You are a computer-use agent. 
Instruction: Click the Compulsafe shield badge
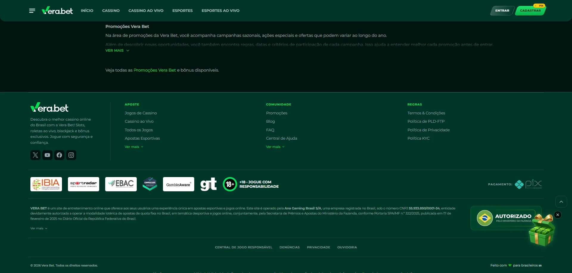(150, 184)
